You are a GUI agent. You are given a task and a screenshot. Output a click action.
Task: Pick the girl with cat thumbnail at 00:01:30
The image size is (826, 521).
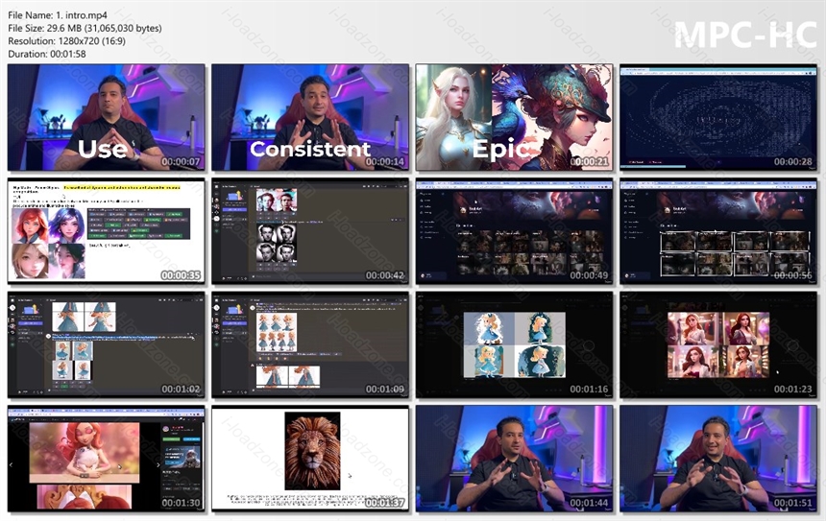coord(107,459)
